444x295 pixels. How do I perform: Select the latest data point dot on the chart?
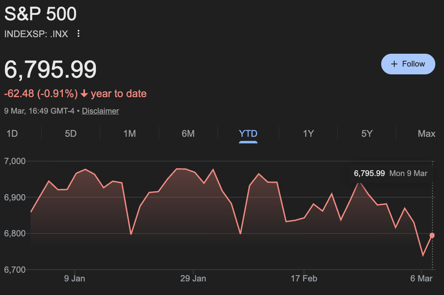pos(432,236)
